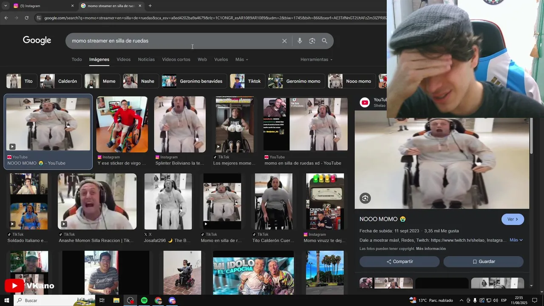This screenshot has width=544, height=306.
Task: Switch to the Todo results tab
Action: click(76, 59)
